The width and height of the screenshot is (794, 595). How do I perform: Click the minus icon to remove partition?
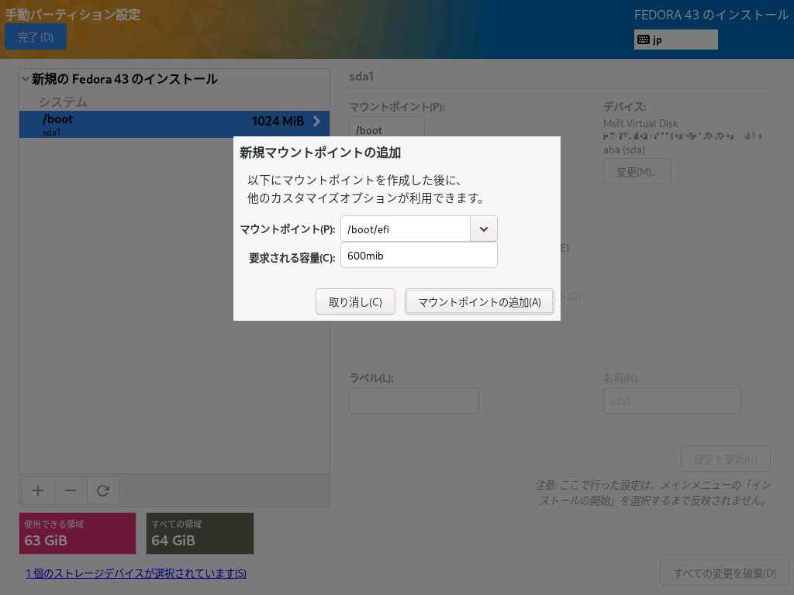(x=71, y=490)
